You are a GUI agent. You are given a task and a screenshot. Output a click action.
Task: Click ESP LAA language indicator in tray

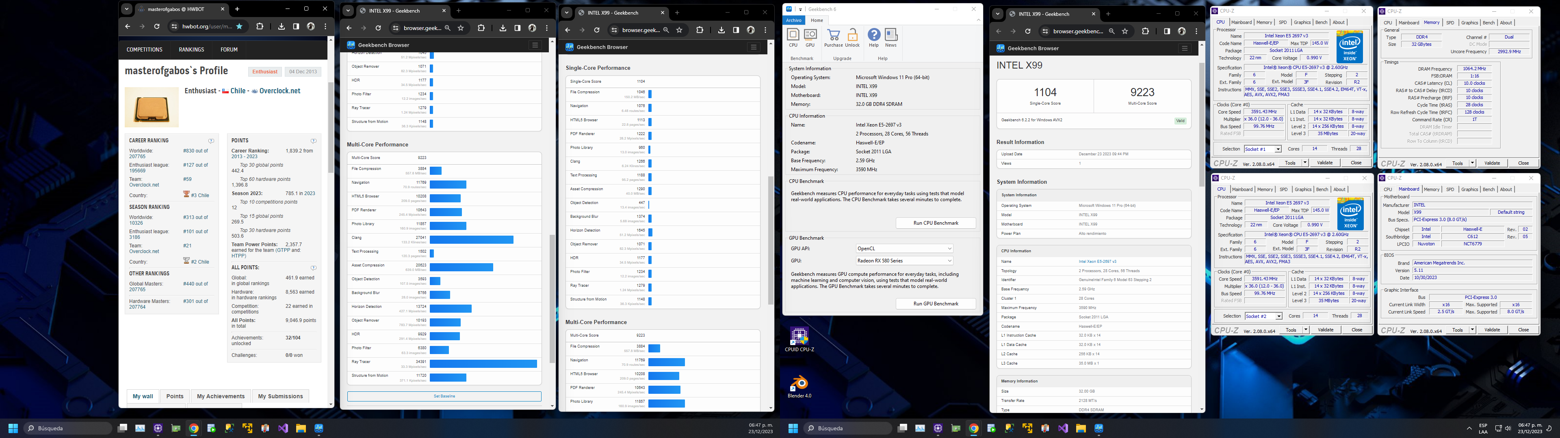click(1482, 428)
